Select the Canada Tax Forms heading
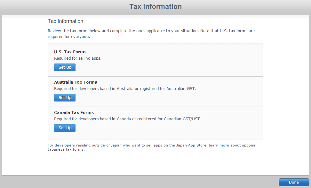Image resolution: width=311 pixels, height=188 pixels. pos(74,112)
